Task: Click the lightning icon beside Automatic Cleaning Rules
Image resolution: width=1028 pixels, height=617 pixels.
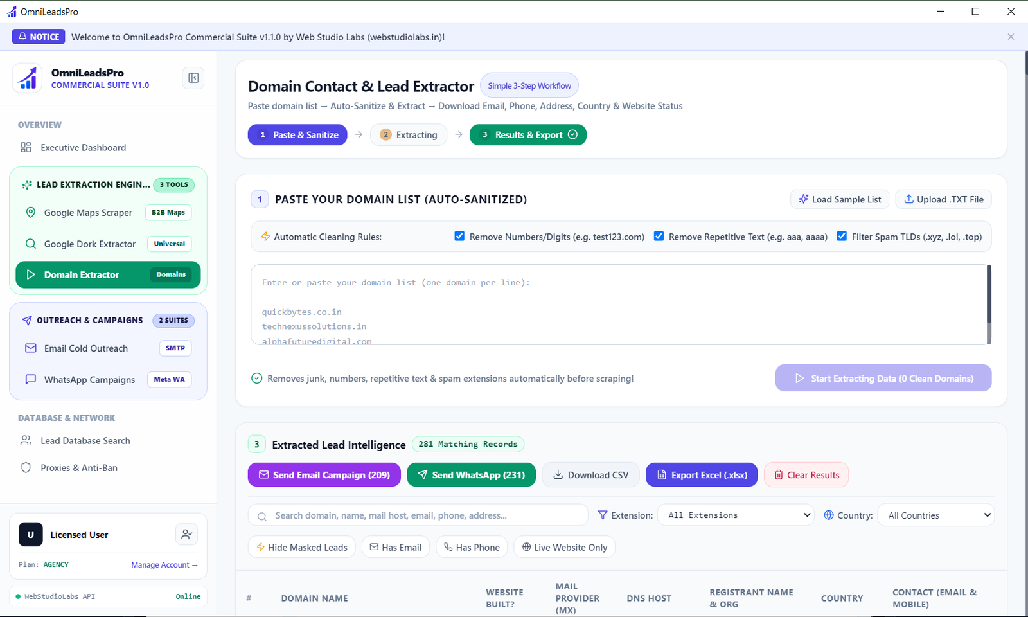Action: pos(265,237)
